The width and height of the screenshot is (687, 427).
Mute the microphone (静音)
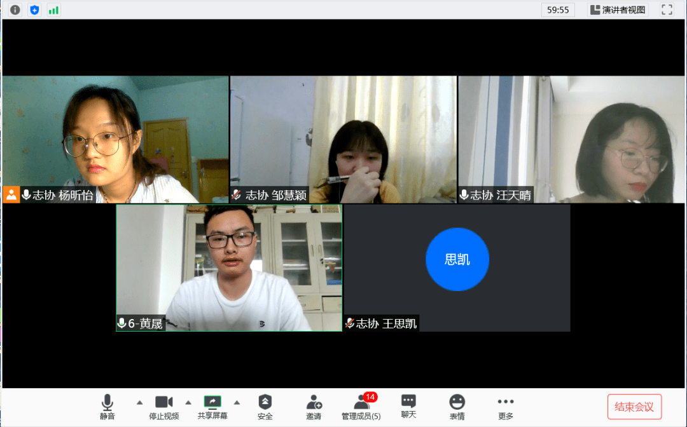click(108, 407)
